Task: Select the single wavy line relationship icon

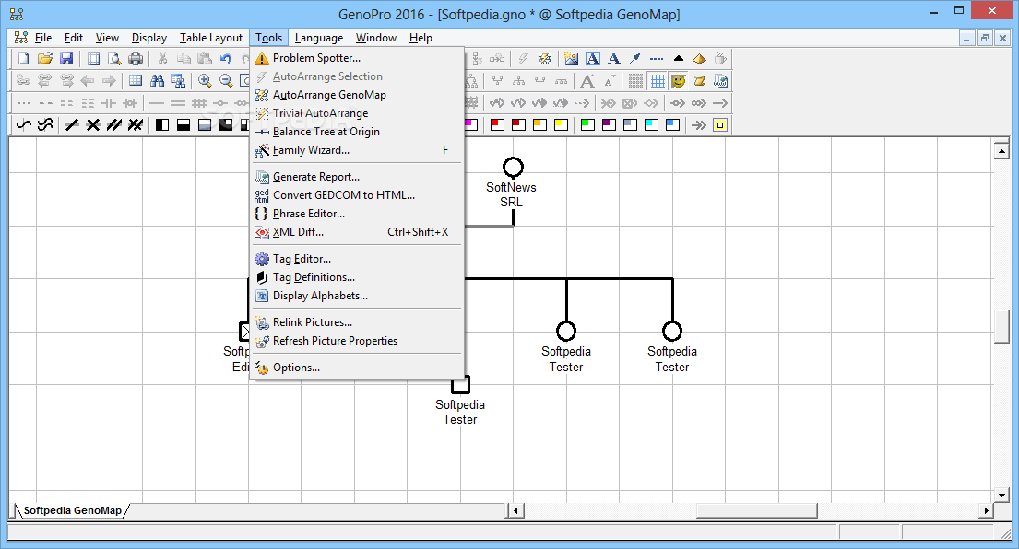Action: [24, 124]
